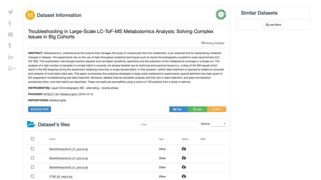
Task: Click the green citation count badge
Action: coord(221,14)
